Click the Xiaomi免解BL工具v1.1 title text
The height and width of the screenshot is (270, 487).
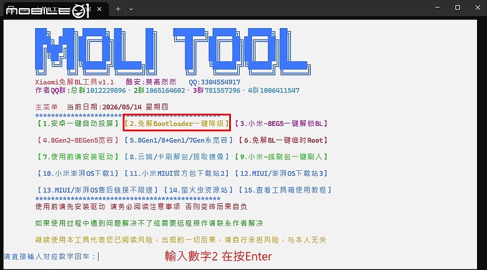[74, 82]
